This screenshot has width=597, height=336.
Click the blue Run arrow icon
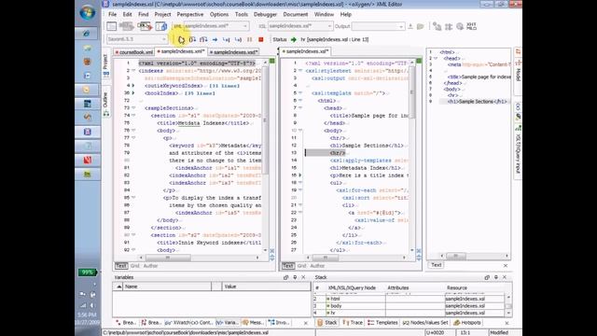click(215, 39)
